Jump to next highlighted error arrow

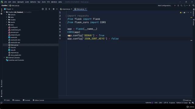coord(191,12)
